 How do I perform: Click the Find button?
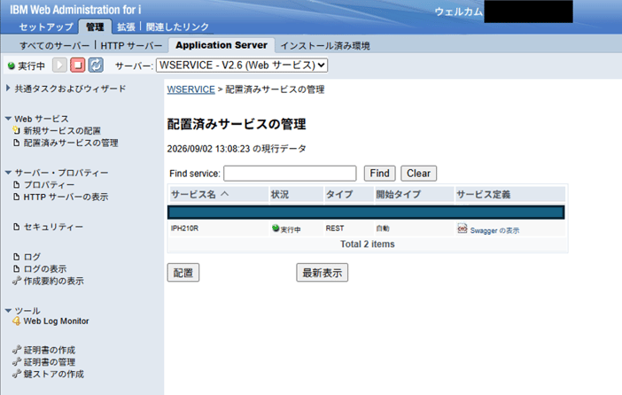(379, 174)
